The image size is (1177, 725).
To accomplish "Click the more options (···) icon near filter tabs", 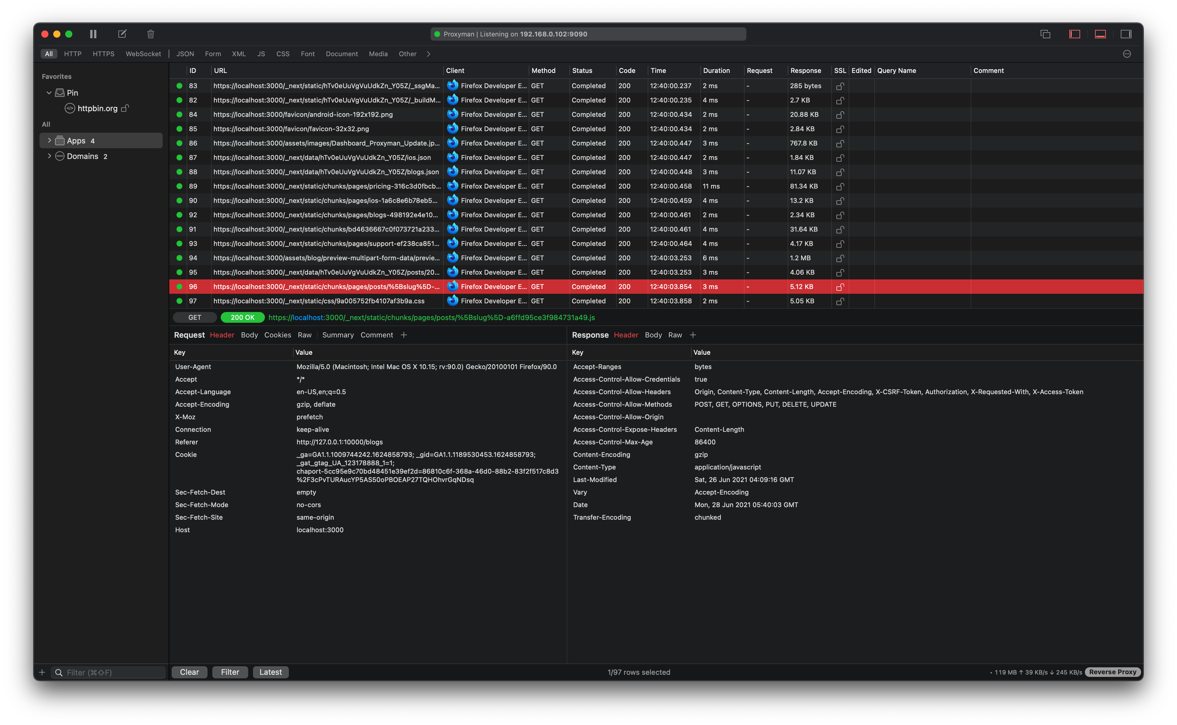I will (x=1127, y=54).
